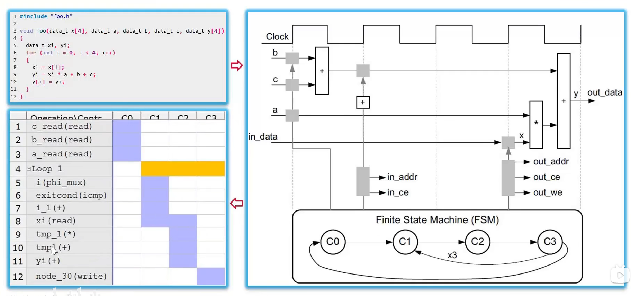
Task: Click the C3 column header in schedule table
Action: click(x=211, y=117)
